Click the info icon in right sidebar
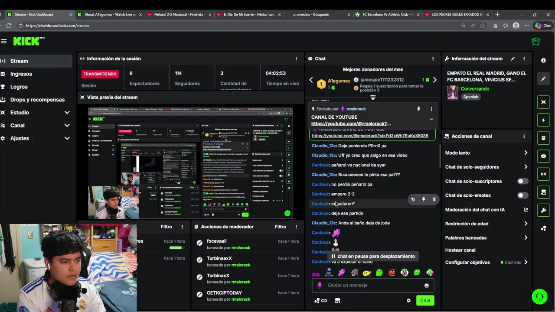The height and width of the screenshot is (312, 555). [543, 61]
